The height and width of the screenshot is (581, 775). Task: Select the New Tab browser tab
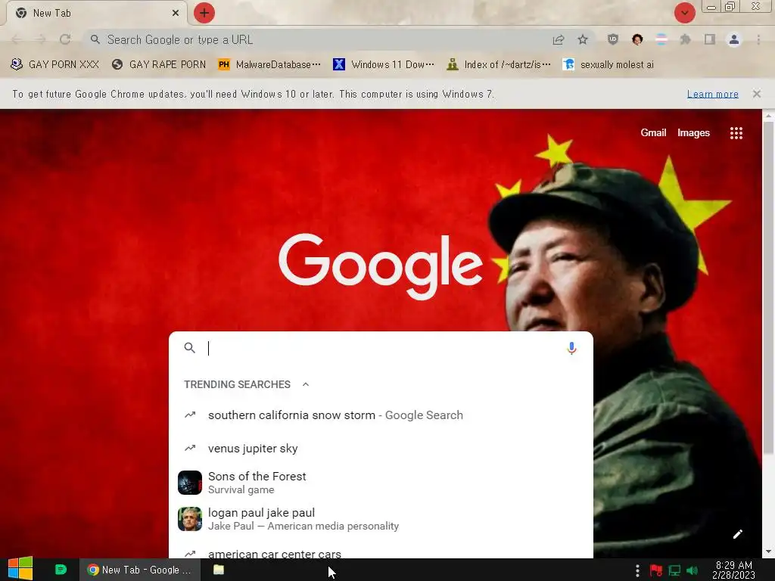click(98, 13)
